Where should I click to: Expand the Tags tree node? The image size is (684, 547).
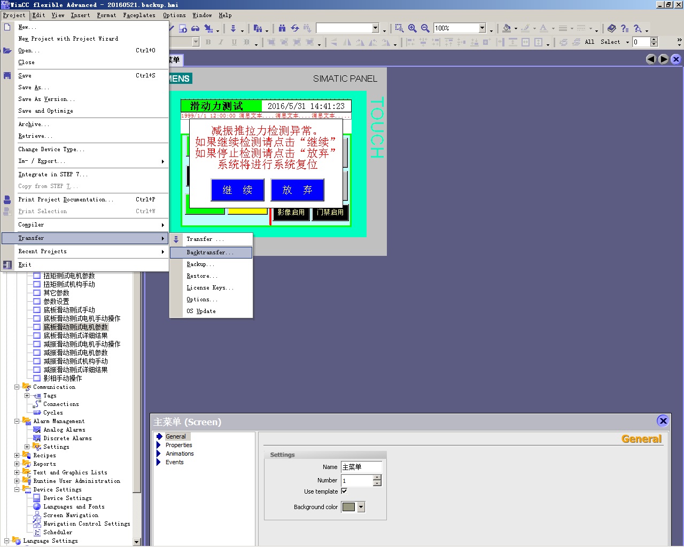tap(27, 395)
